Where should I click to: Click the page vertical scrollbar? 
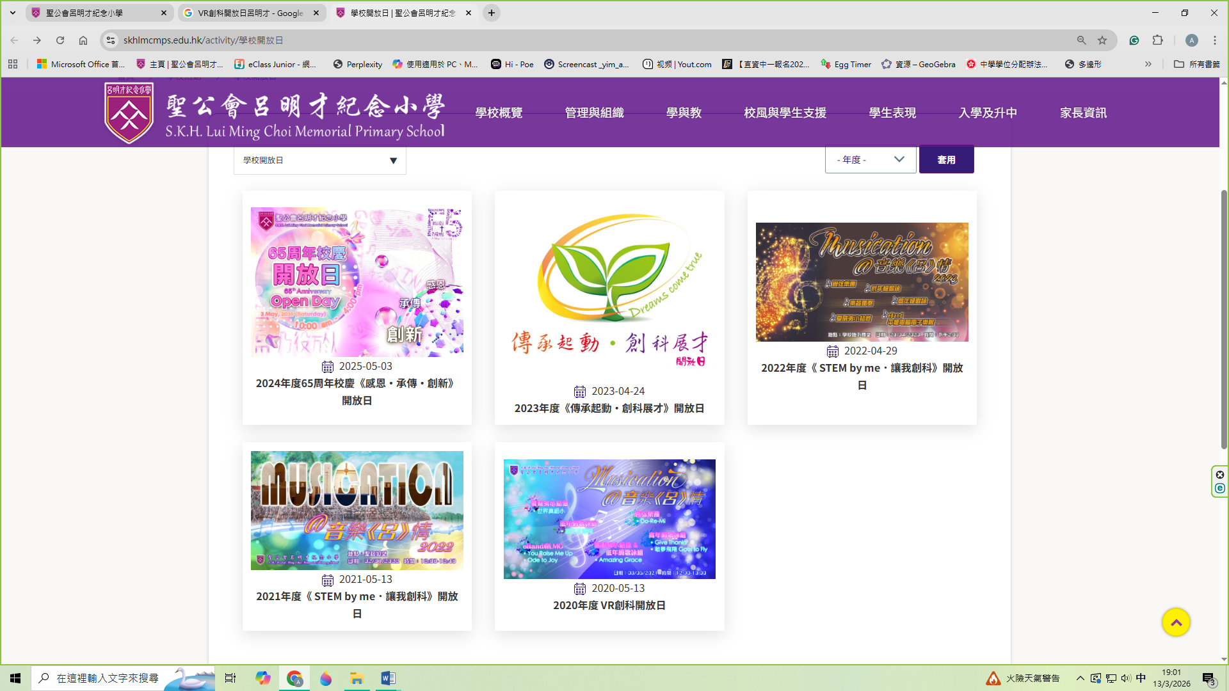[1224, 320]
